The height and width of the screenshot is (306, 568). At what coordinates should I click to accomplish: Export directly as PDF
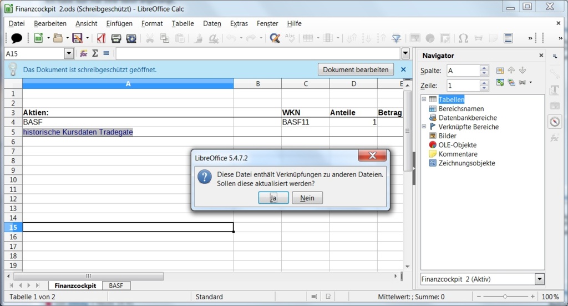[101, 38]
